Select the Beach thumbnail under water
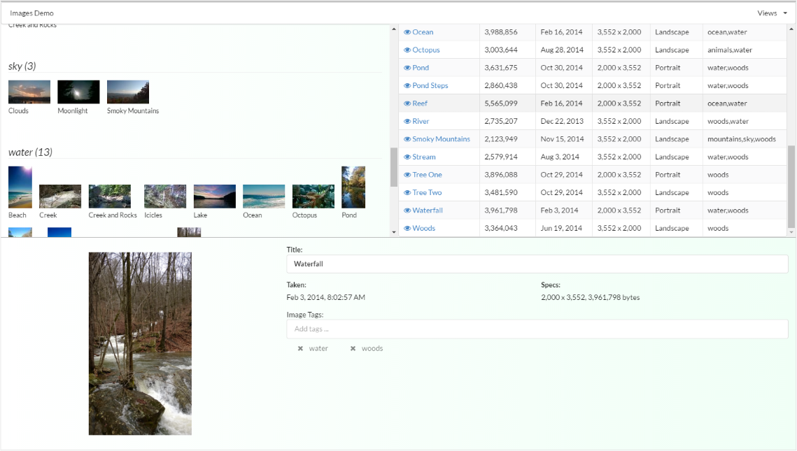The height and width of the screenshot is (451, 797). click(x=20, y=186)
